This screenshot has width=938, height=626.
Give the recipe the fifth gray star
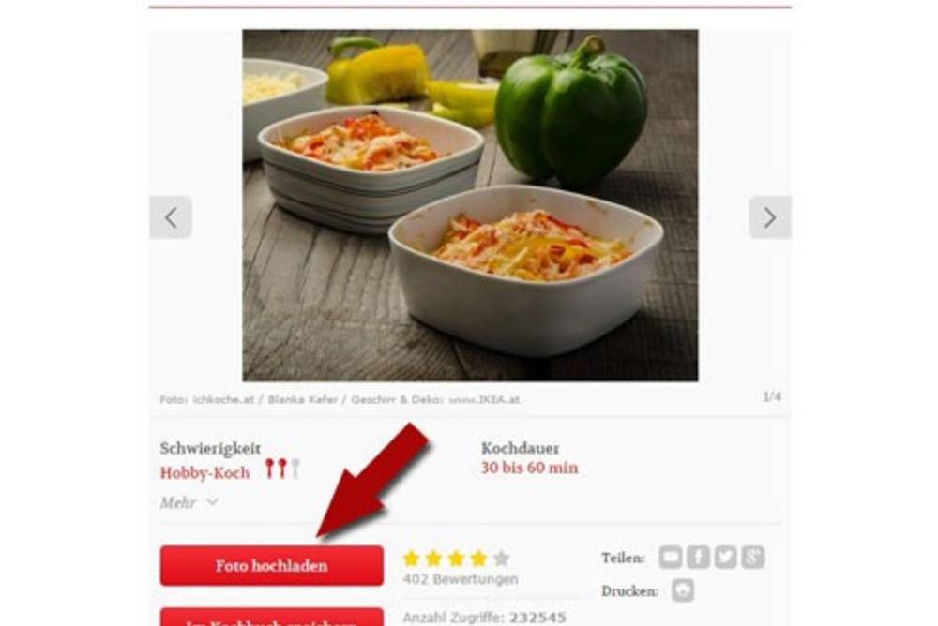pos(501,559)
